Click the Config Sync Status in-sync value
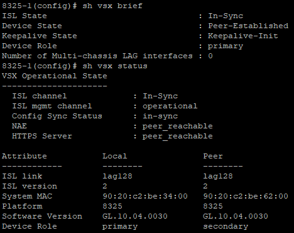Image resolution: width=294 pixels, height=233 pixels. pyautogui.click(x=160, y=116)
